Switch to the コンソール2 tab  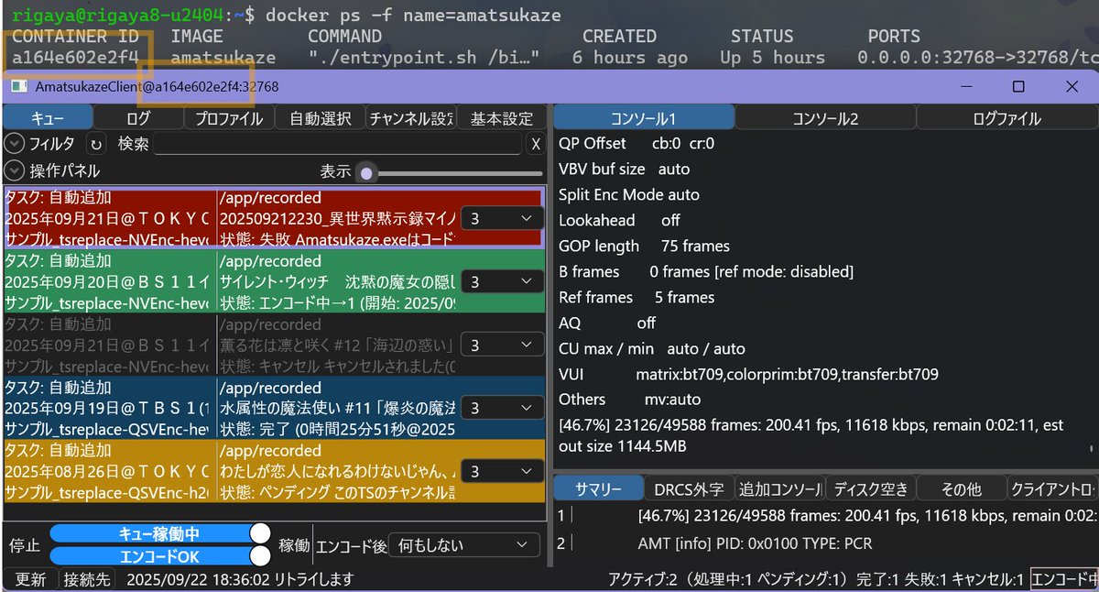[825, 118]
